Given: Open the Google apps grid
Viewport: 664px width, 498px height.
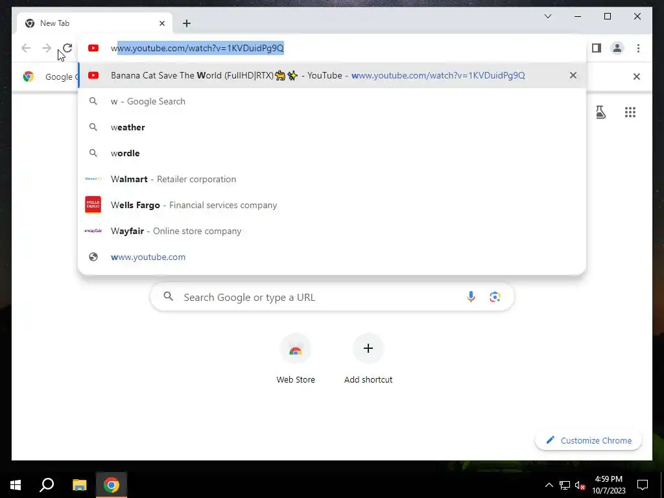Looking at the screenshot, I should (x=630, y=112).
